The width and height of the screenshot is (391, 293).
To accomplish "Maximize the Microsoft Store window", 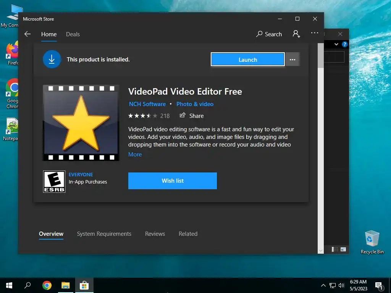I will click(x=297, y=19).
